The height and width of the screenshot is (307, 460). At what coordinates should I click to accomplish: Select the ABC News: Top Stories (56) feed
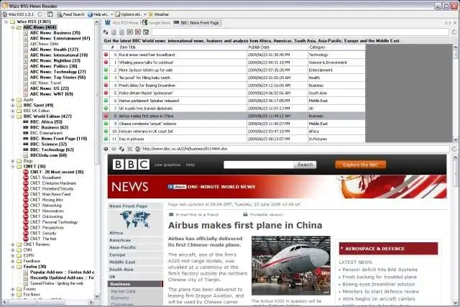point(57,78)
